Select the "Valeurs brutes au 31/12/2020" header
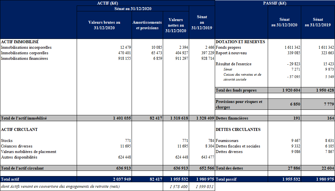The height and width of the screenshot is (191, 335). pyautogui.click(x=104, y=25)
